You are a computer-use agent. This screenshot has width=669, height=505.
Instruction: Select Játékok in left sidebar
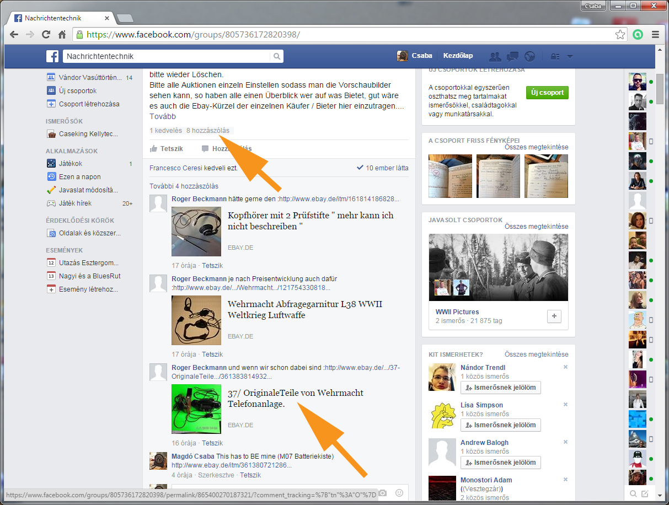click(x=71, y=164)
